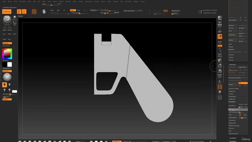
Task: Toggle the first orange light bulb
Action: (x=4, y=85)
